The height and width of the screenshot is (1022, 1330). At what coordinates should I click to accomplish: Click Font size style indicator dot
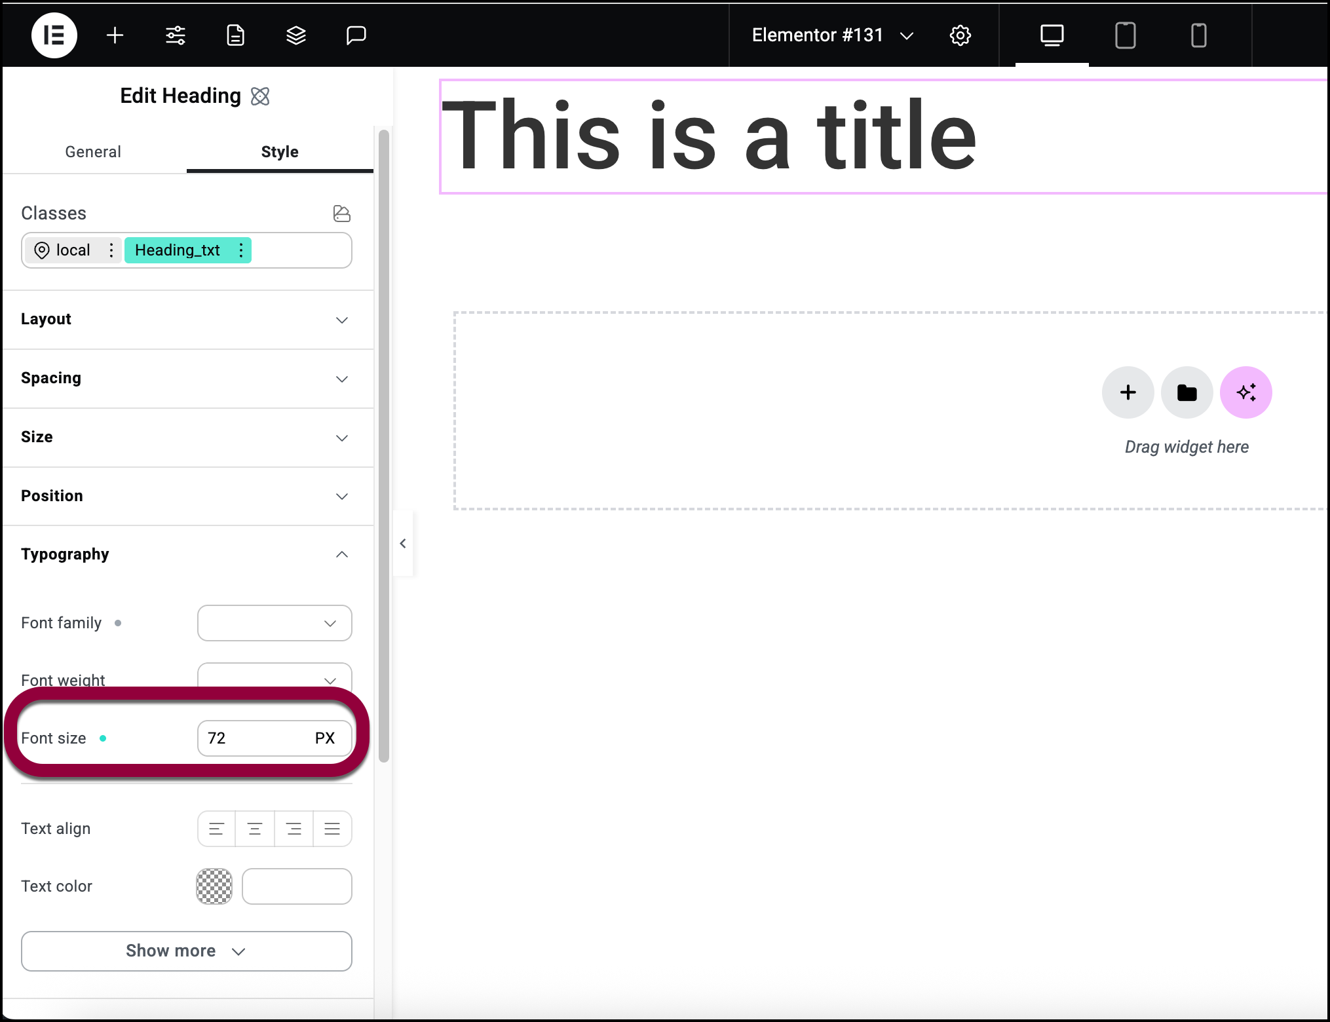coord(103,738)
